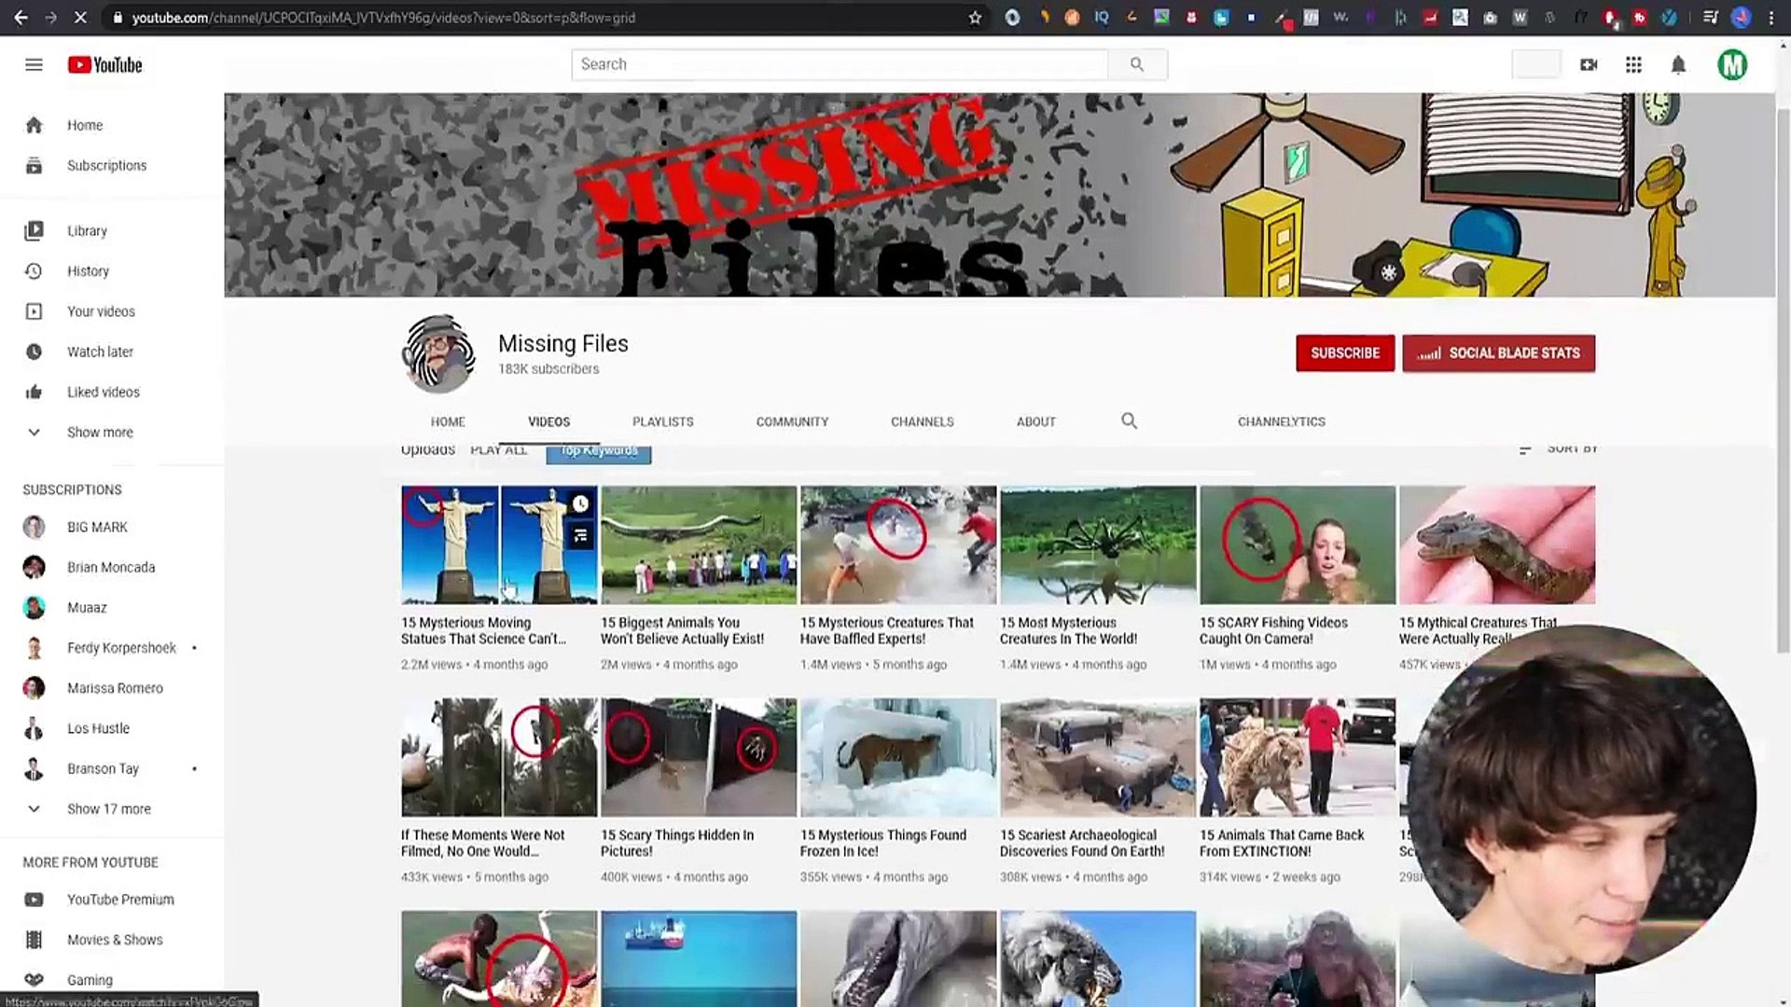
Task: Open Liked videos in the sidebar
Action: pos(103,392)
